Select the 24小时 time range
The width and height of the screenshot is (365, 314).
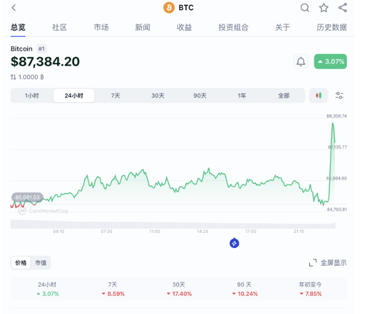point(74,96)
